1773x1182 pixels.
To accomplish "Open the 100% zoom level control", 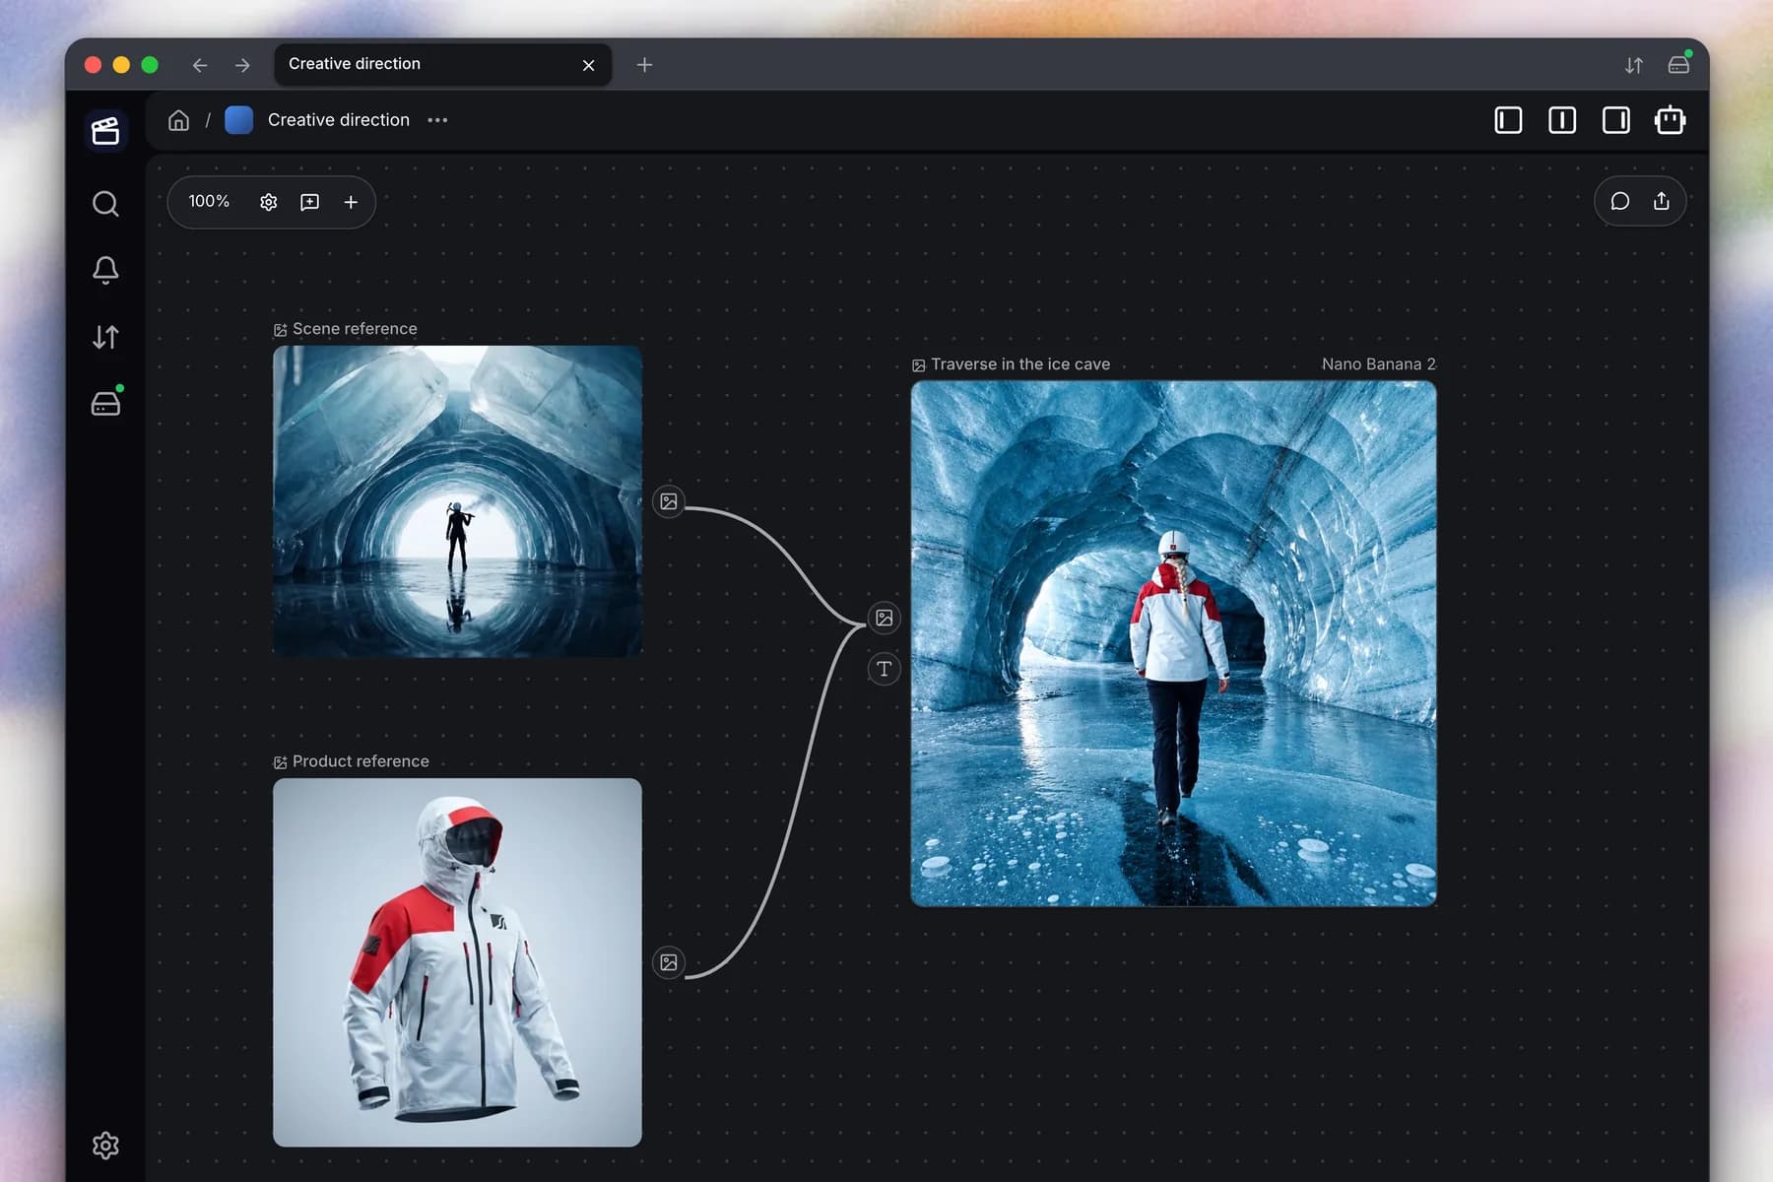I will tap(209, 201).
